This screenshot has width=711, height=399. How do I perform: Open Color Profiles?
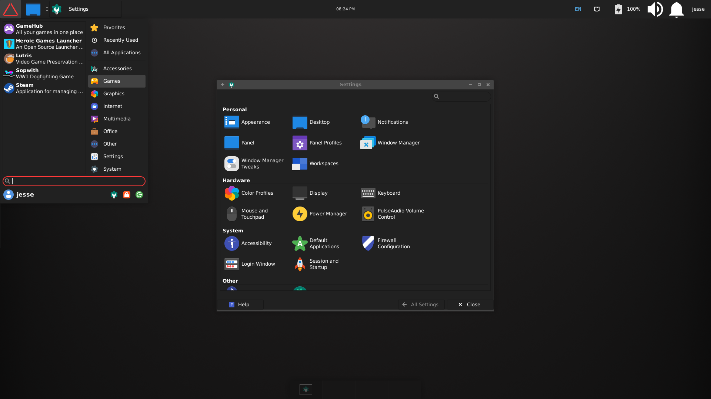(249, 193)
